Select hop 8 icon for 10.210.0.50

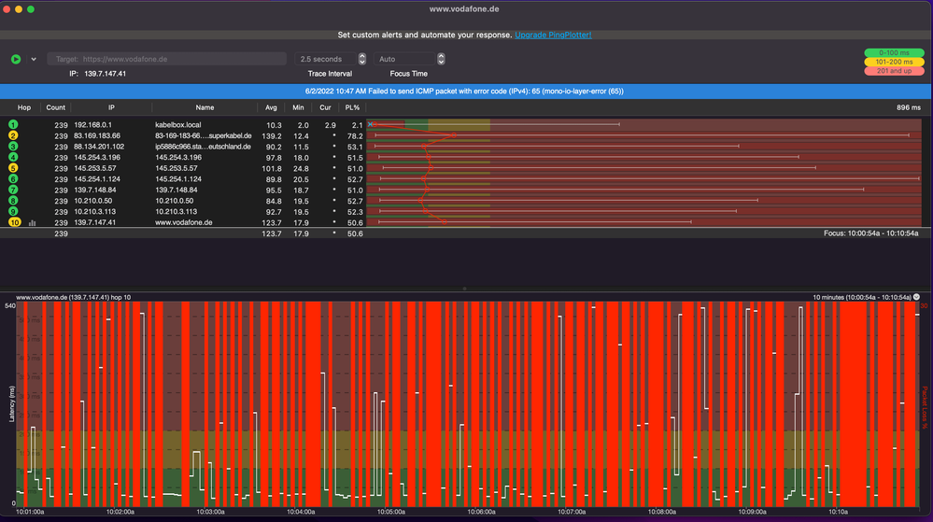pos(13,201)
